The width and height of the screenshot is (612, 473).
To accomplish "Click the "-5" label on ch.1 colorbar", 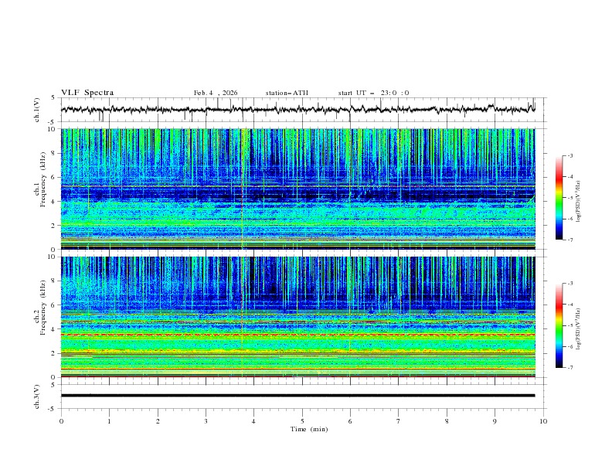I will click(570, 198).
